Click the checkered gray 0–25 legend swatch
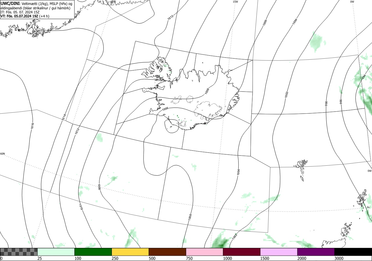Screen dimensions: 372x261 [19, 252]
